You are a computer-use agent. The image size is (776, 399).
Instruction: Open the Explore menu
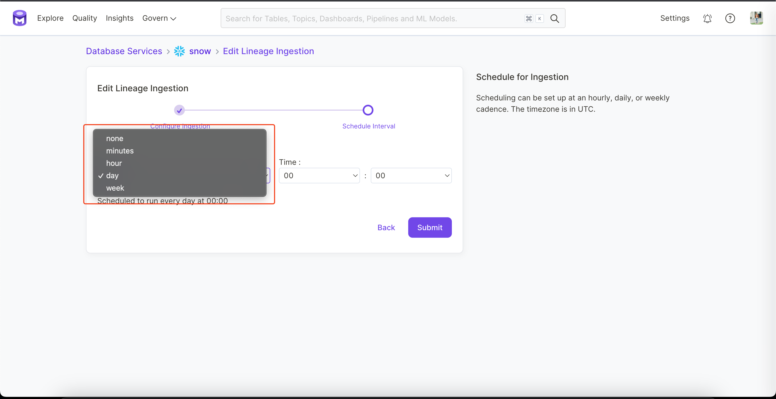click(50, 18)
